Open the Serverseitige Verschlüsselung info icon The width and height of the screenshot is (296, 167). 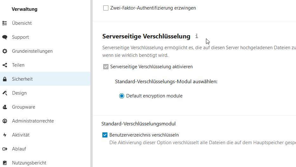click(196, 36)
